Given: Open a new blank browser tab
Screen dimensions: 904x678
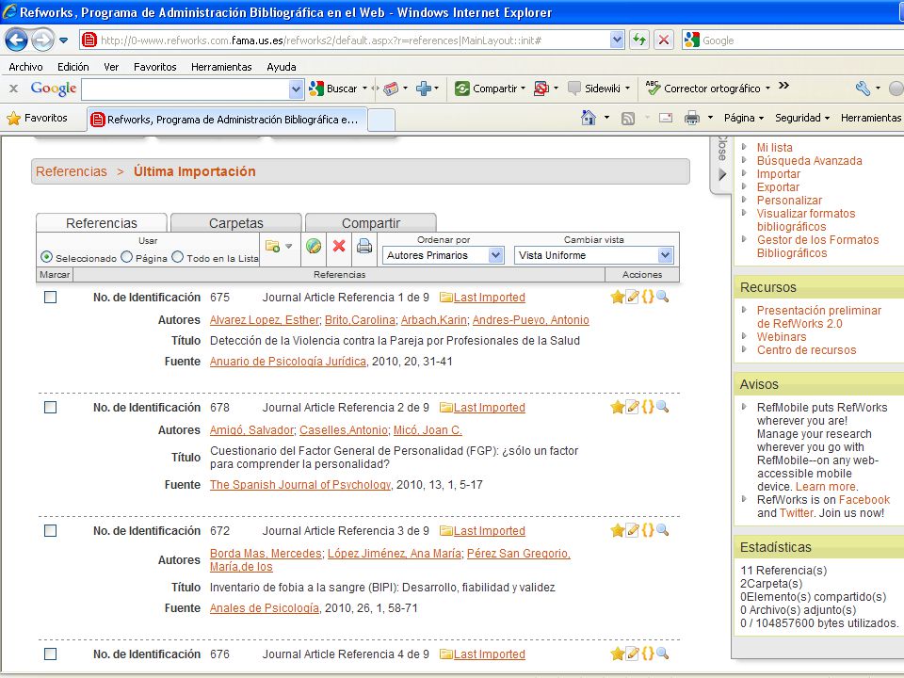Looking at the screenshot, I should pos(381,120).
